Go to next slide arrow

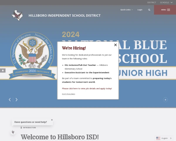[x=16, y=100]
